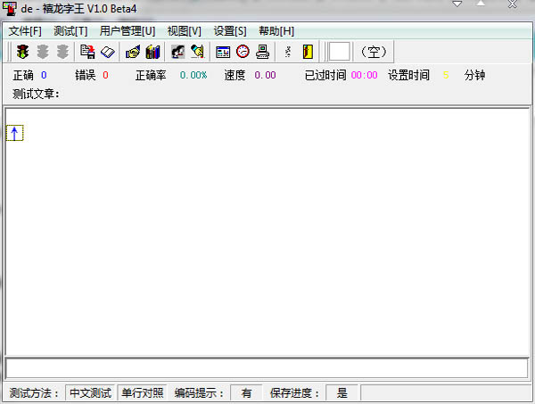535x404 pixels.
Task: Open the 设置[S] menu
Action: click(x=230, y=31)
